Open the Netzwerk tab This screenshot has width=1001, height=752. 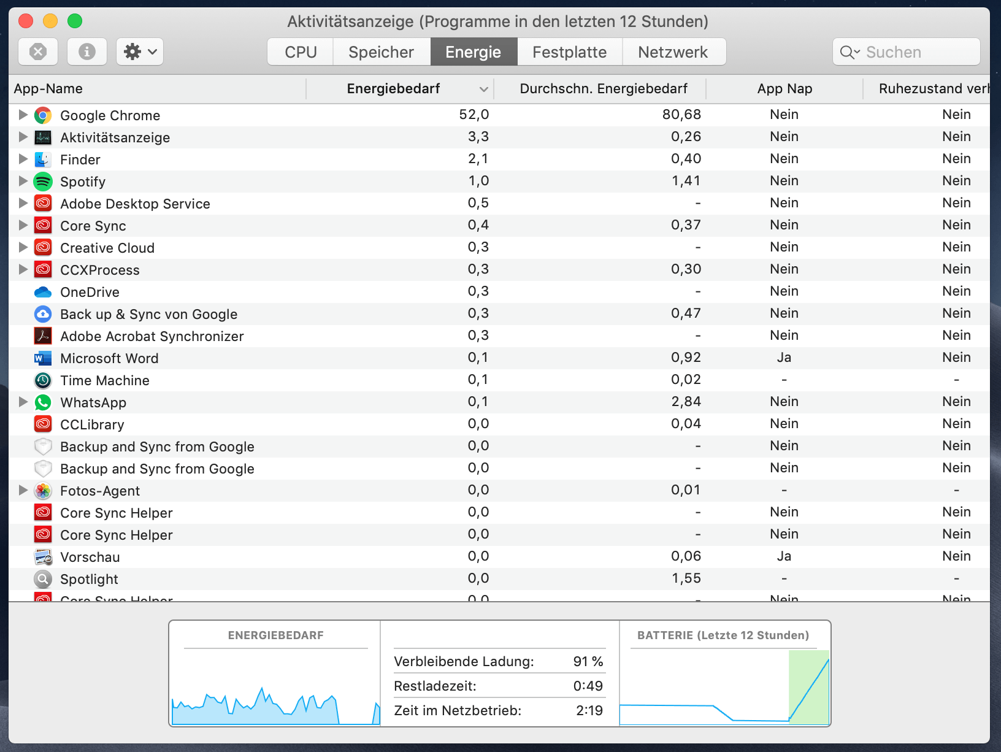(x=673, y=52)
